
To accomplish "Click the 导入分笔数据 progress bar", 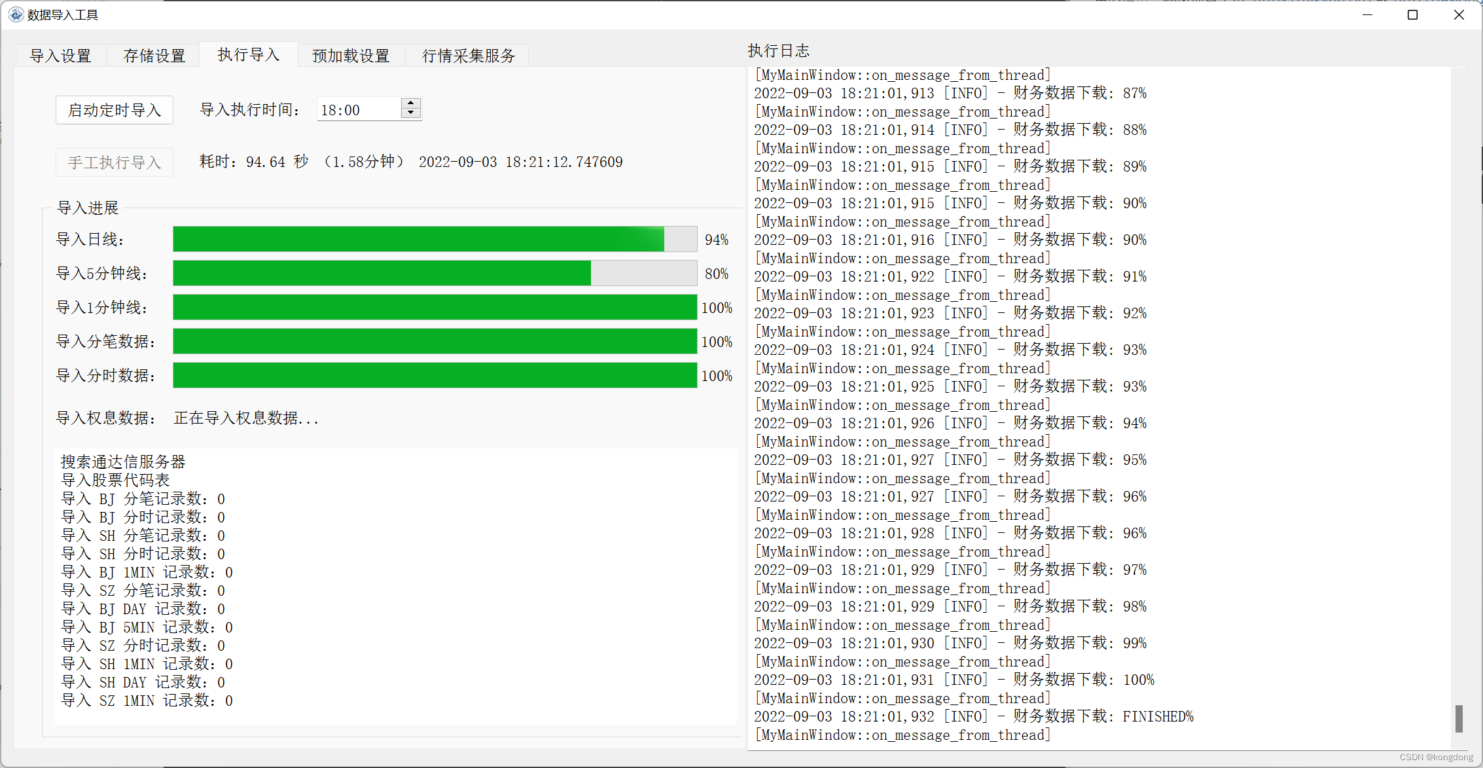I will tap(435, 341).
